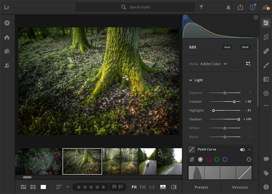Image resolution: width=272 pixels, height=194 pixels.
Task: Select the blue channel curve circle
Action: (225, 159)
